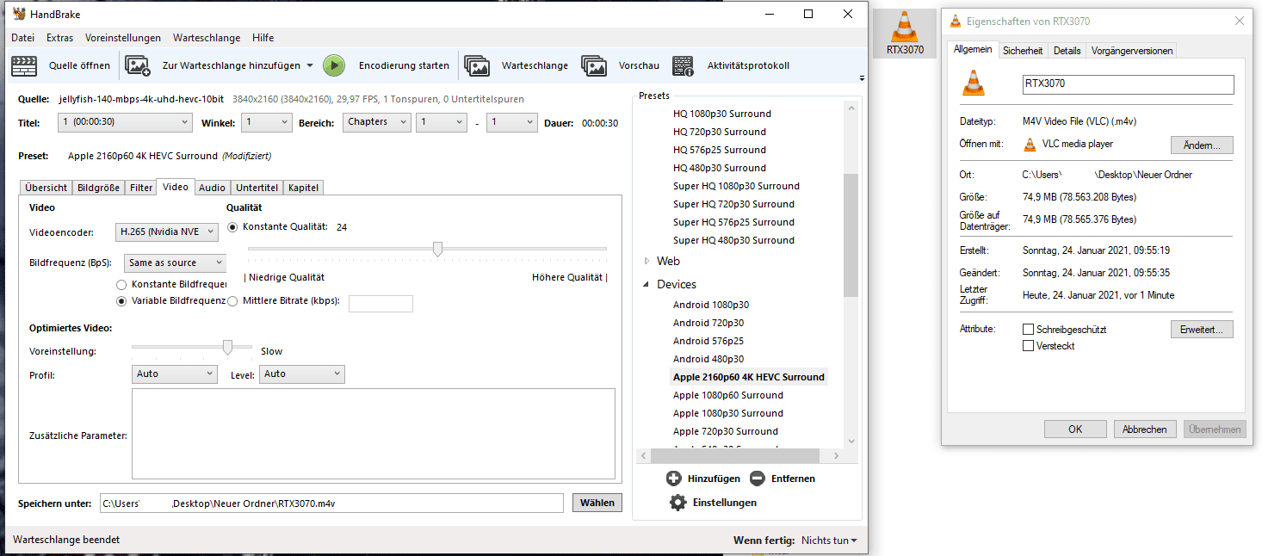Click the Ändern... button
1262x556 pixels.
tap(1202, 145)
